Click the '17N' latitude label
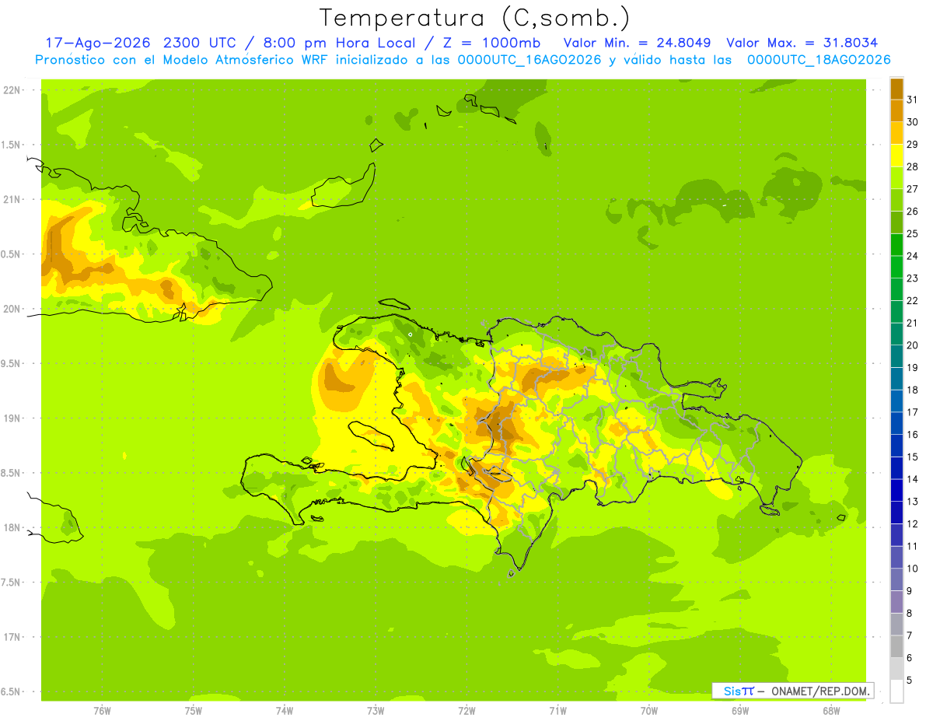The height and width of the screenshot is (721, 933). coord(13,637)
